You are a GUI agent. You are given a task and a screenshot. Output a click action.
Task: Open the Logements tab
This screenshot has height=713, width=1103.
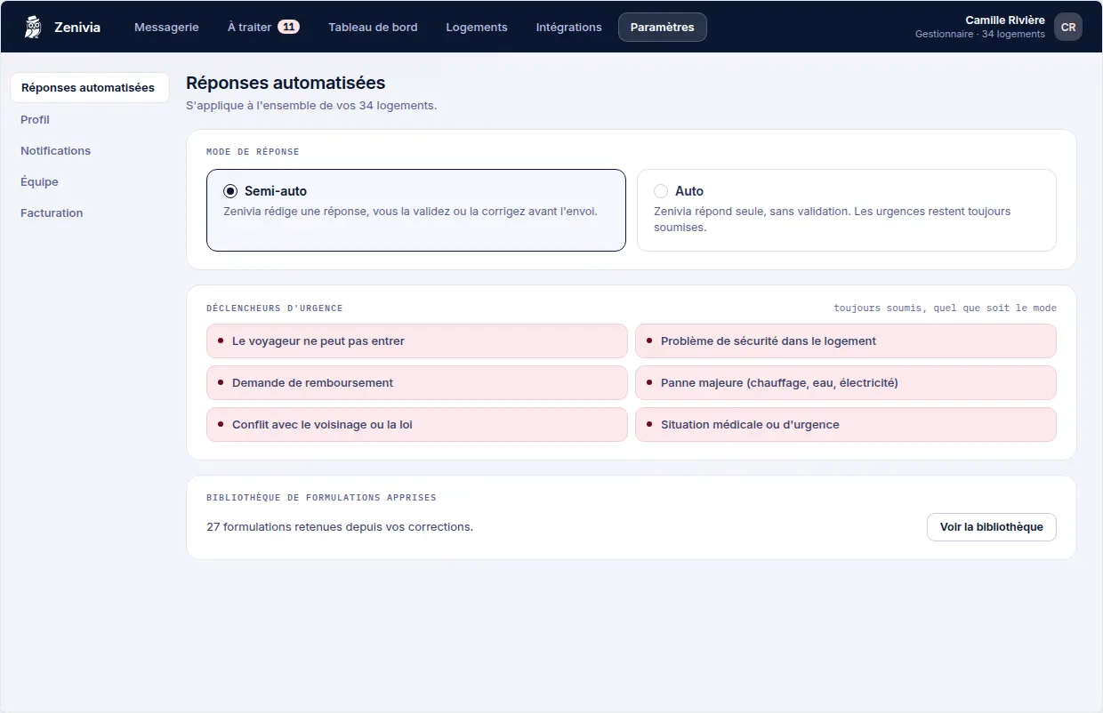pos(477,27)
